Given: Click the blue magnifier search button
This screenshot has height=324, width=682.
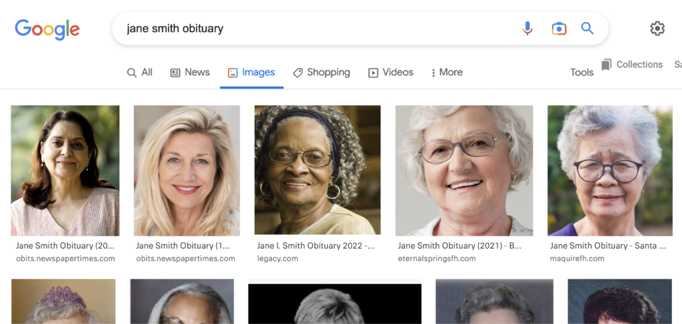Looking at the screenshot, I should (587, 29).
